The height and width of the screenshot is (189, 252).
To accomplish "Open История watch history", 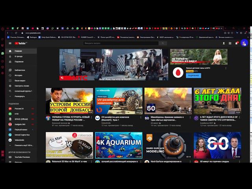I will (x=21, y=75).
